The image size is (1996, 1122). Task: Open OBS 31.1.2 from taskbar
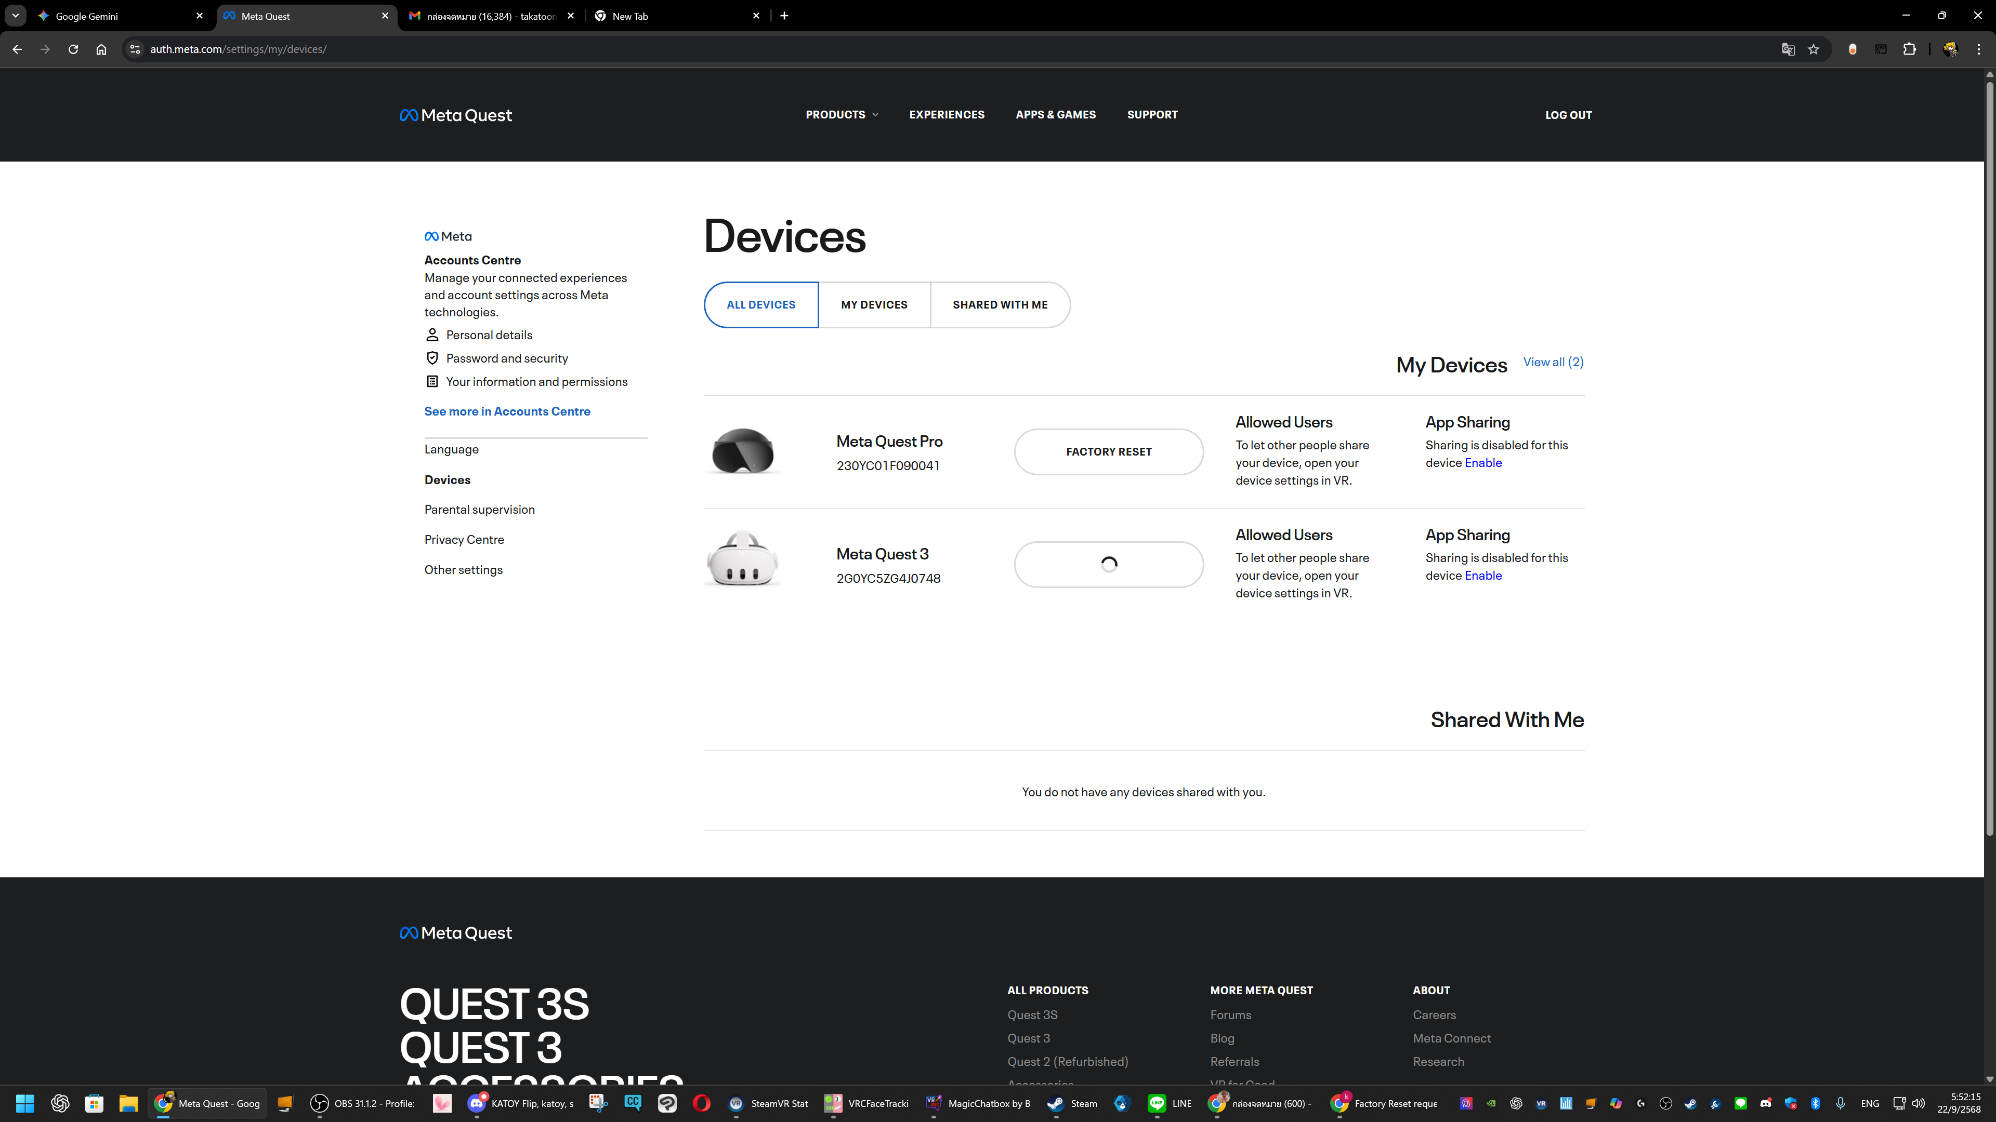363,1103
